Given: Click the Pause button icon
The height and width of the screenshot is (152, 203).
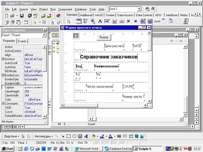Looking at the screenshot, I should [x=44, y=22].
